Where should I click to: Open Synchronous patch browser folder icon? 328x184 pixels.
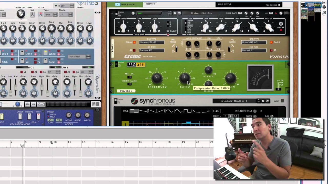click(x=263, y=101)
